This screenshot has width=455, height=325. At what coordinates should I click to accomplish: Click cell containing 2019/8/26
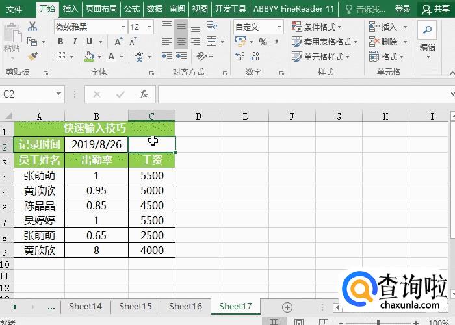click(x=97, y=144)
